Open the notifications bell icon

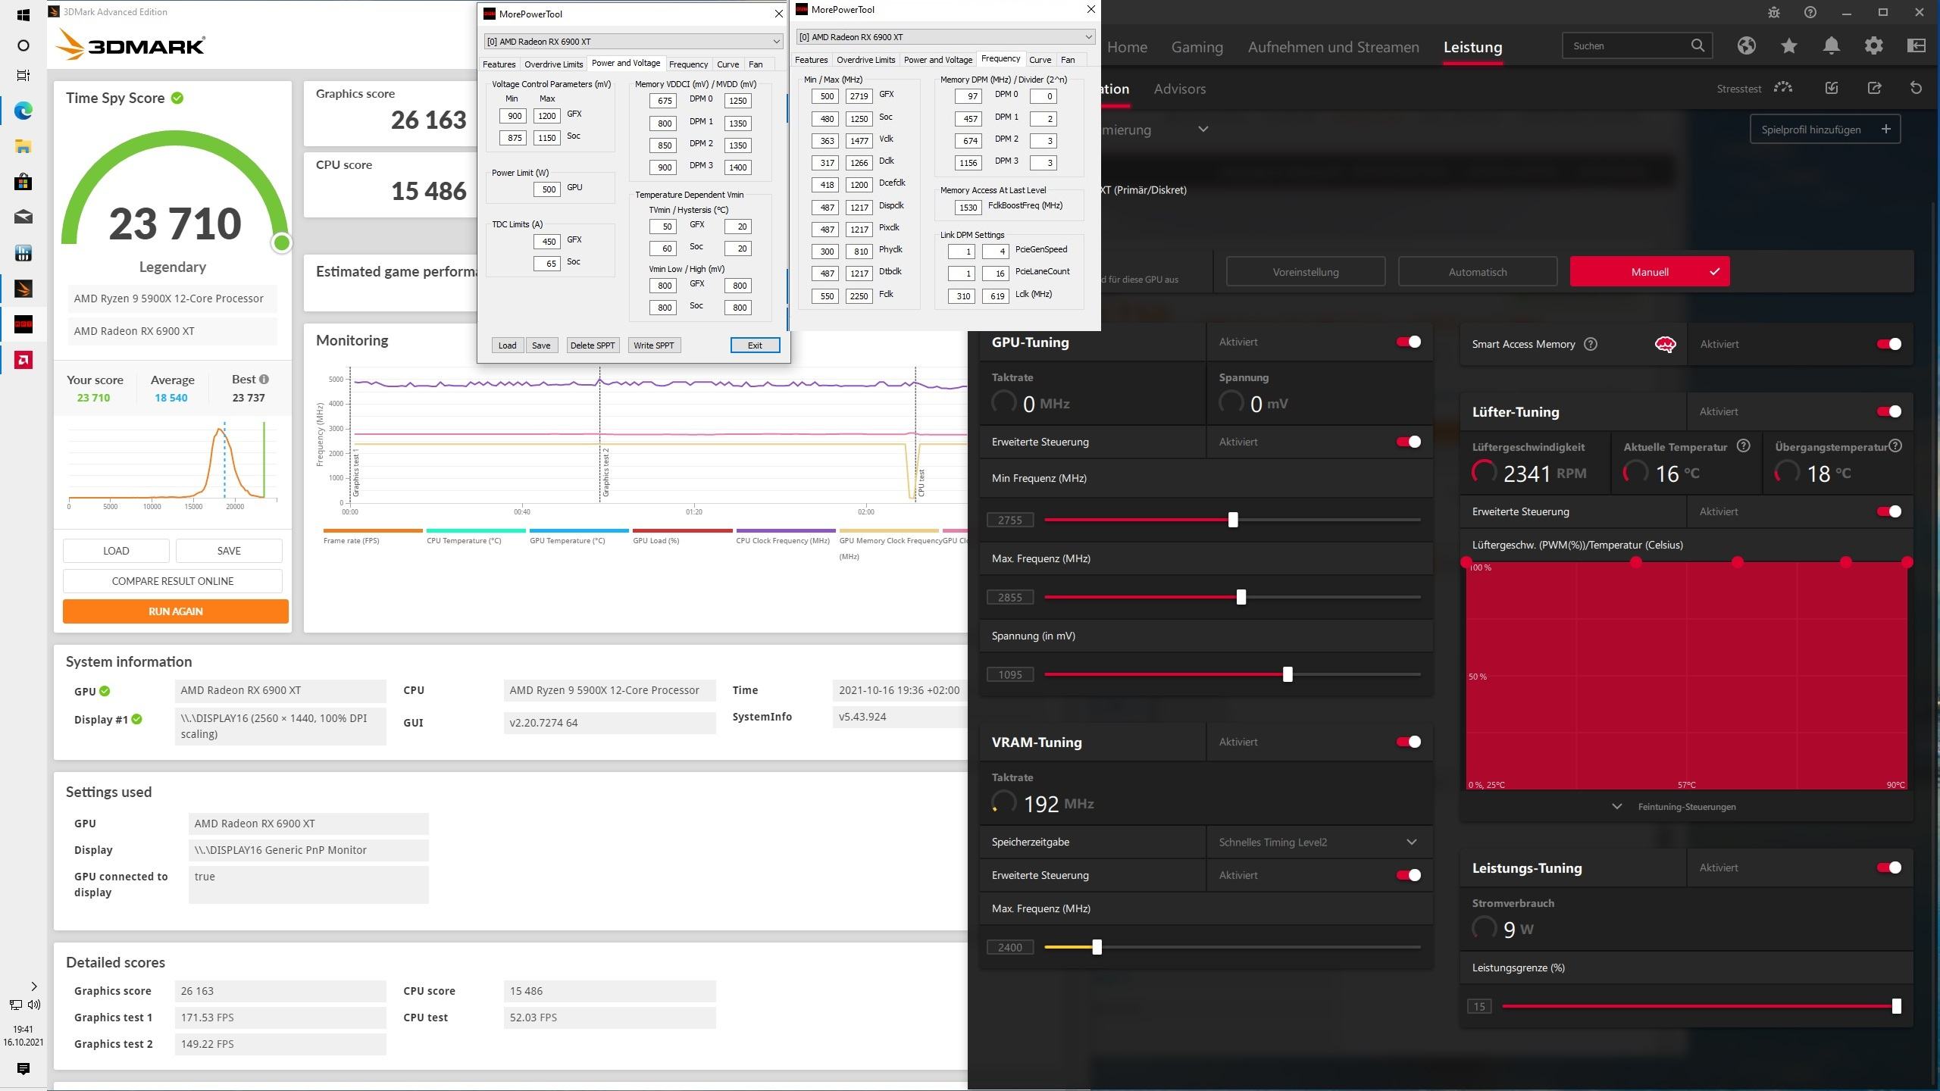pyautogui.click(x=1832, y=46)
